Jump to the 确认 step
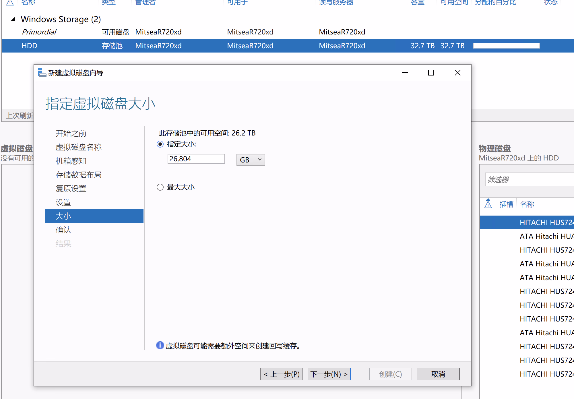 pyautogui.click(x=63, y=230)
